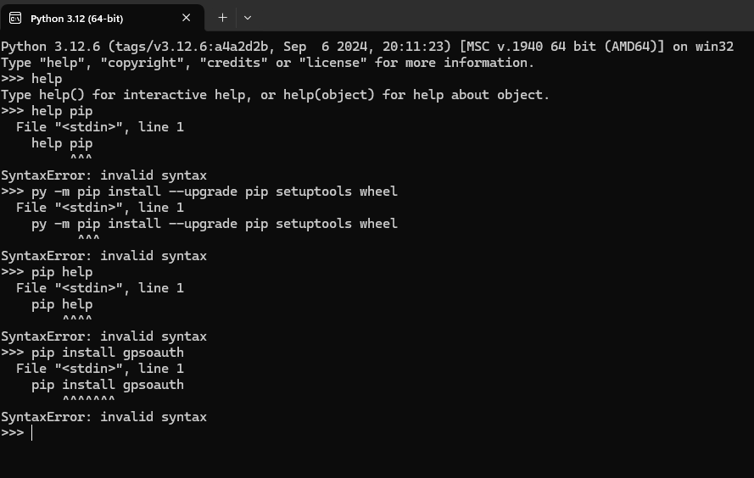Click the standalone ">>> help" input line

coord(31,79)
